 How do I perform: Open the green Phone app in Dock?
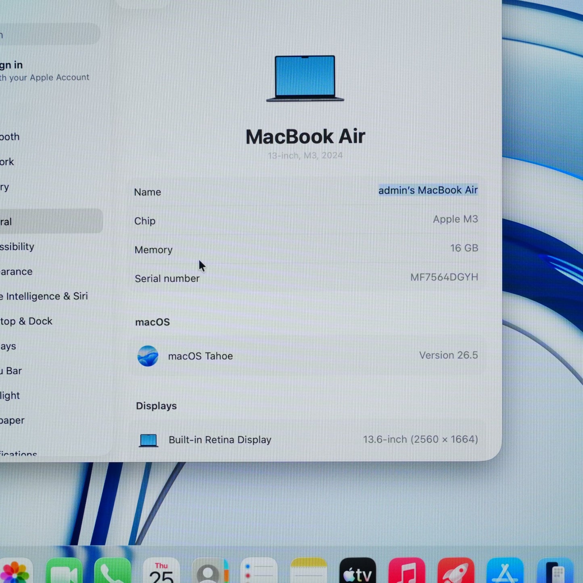tap(113, 570)
